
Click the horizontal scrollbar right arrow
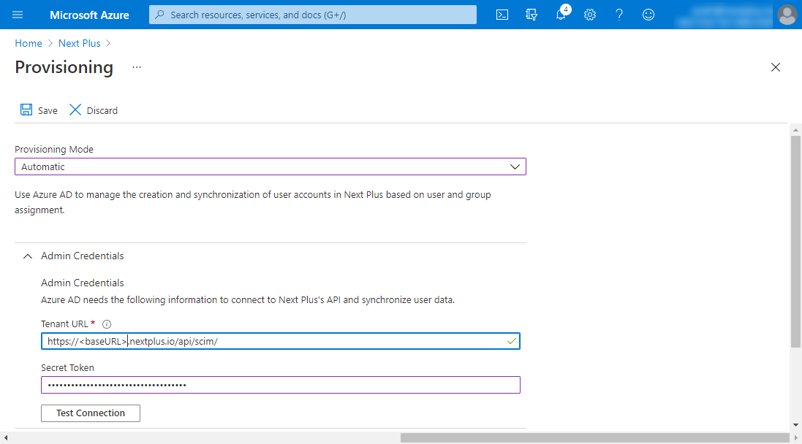click(x=795, y=438)
